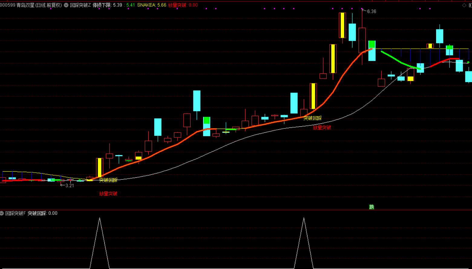
Task: Click the diamond icon in chart corner
Action: 464,5
